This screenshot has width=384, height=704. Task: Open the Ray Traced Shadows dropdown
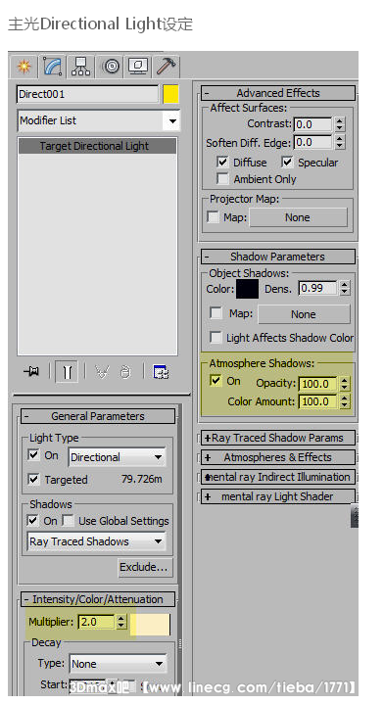pos(96,541)
